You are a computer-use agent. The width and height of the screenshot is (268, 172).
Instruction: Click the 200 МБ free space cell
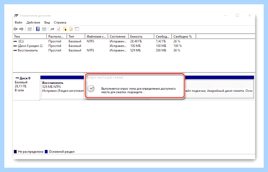(x=161, y=50)
